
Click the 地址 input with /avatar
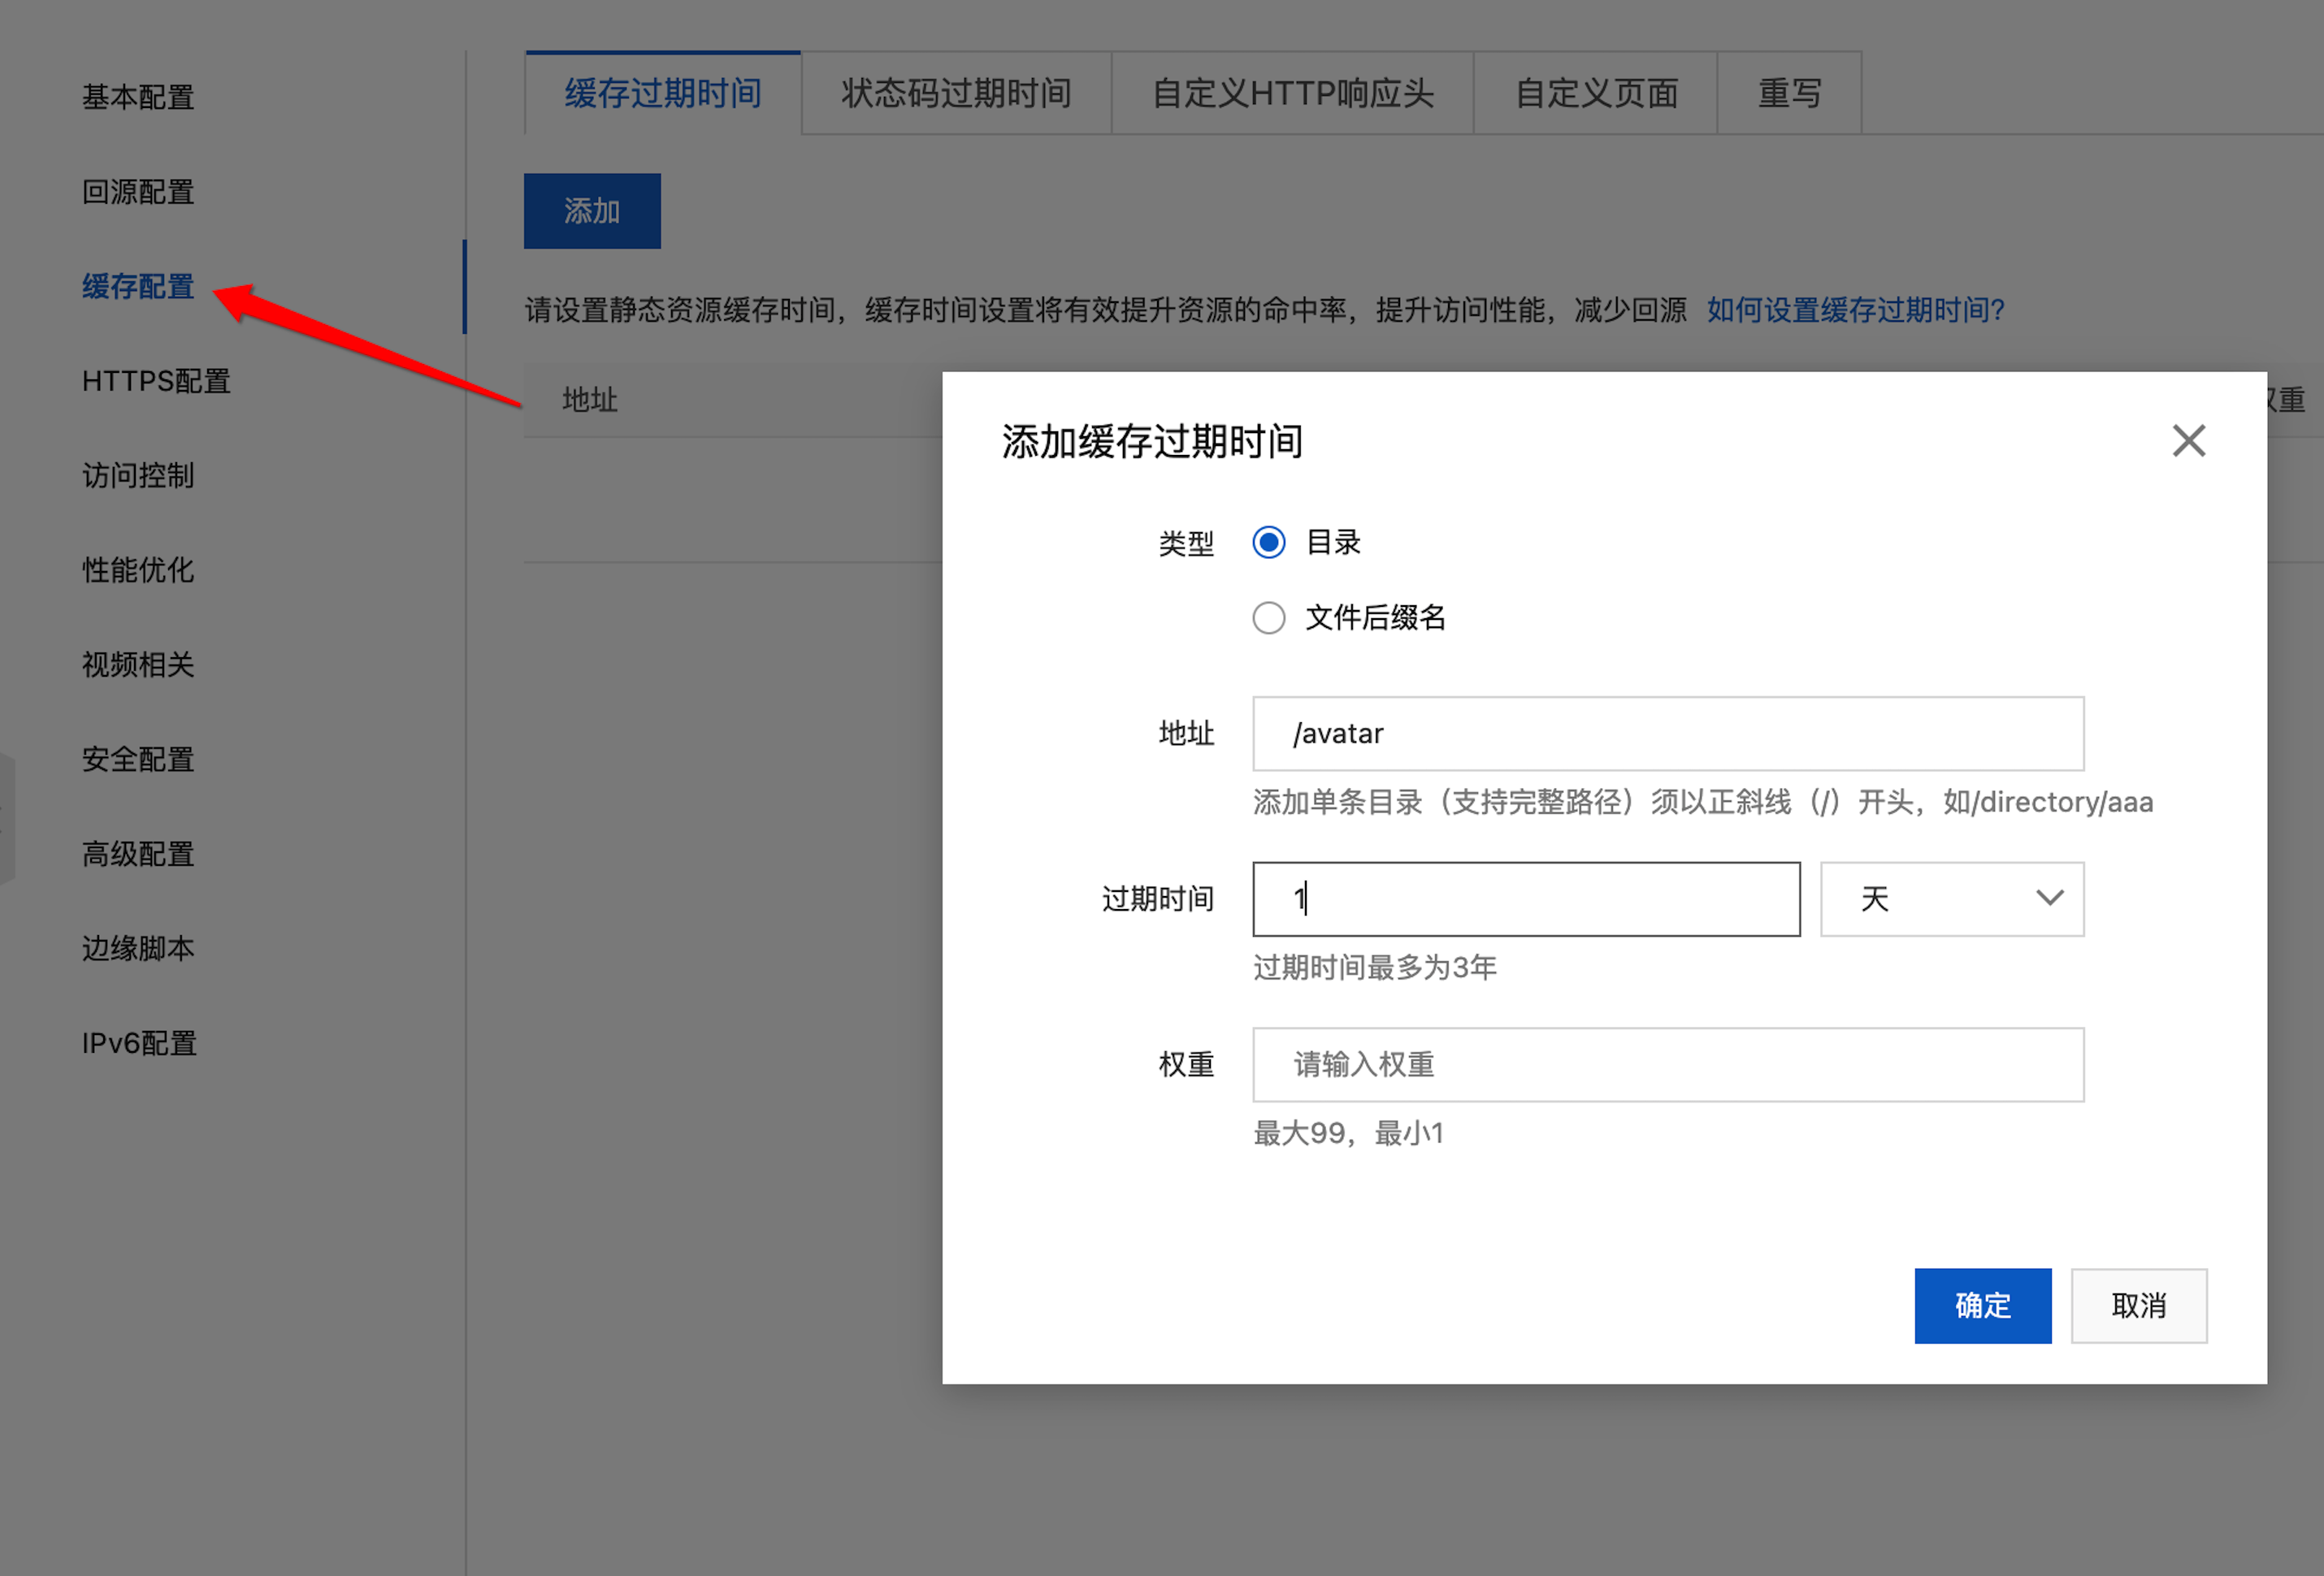[1667, 733]
